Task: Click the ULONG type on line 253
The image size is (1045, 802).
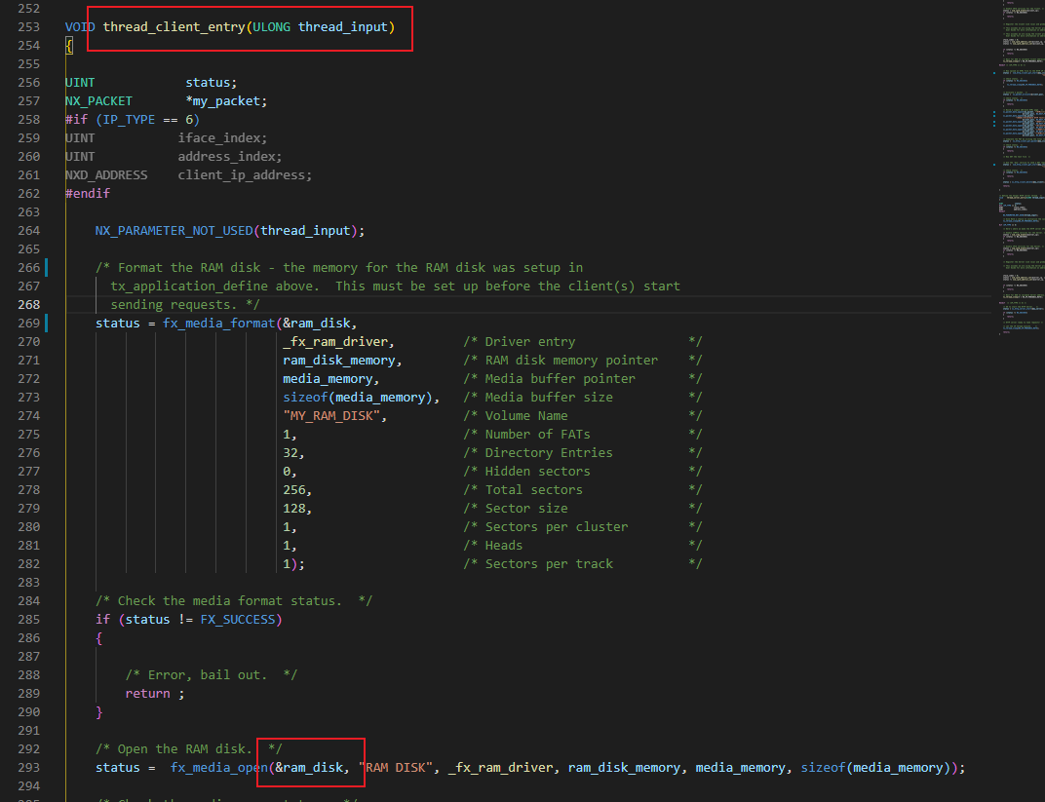Action: (x=271, y=27)
